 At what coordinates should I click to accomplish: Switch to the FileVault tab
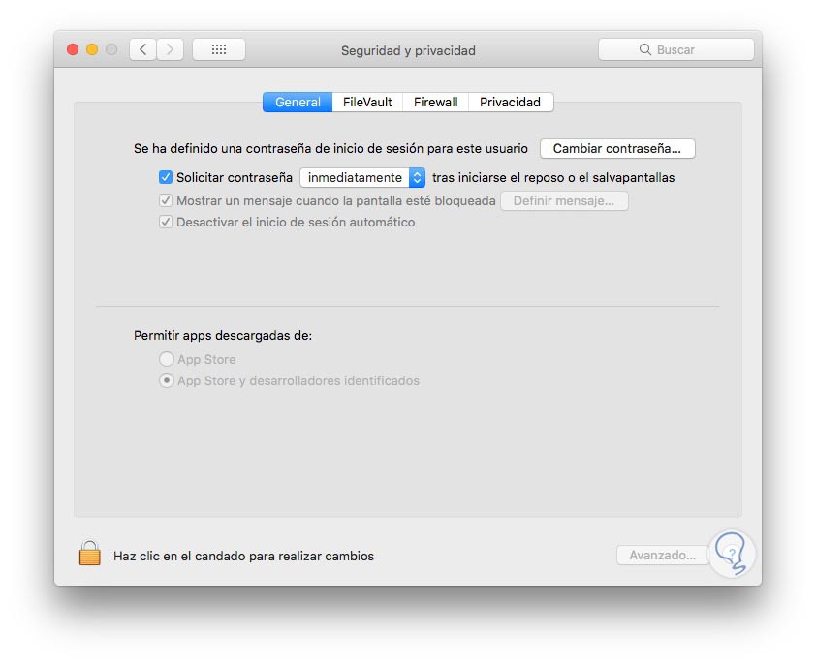[367, 102]
